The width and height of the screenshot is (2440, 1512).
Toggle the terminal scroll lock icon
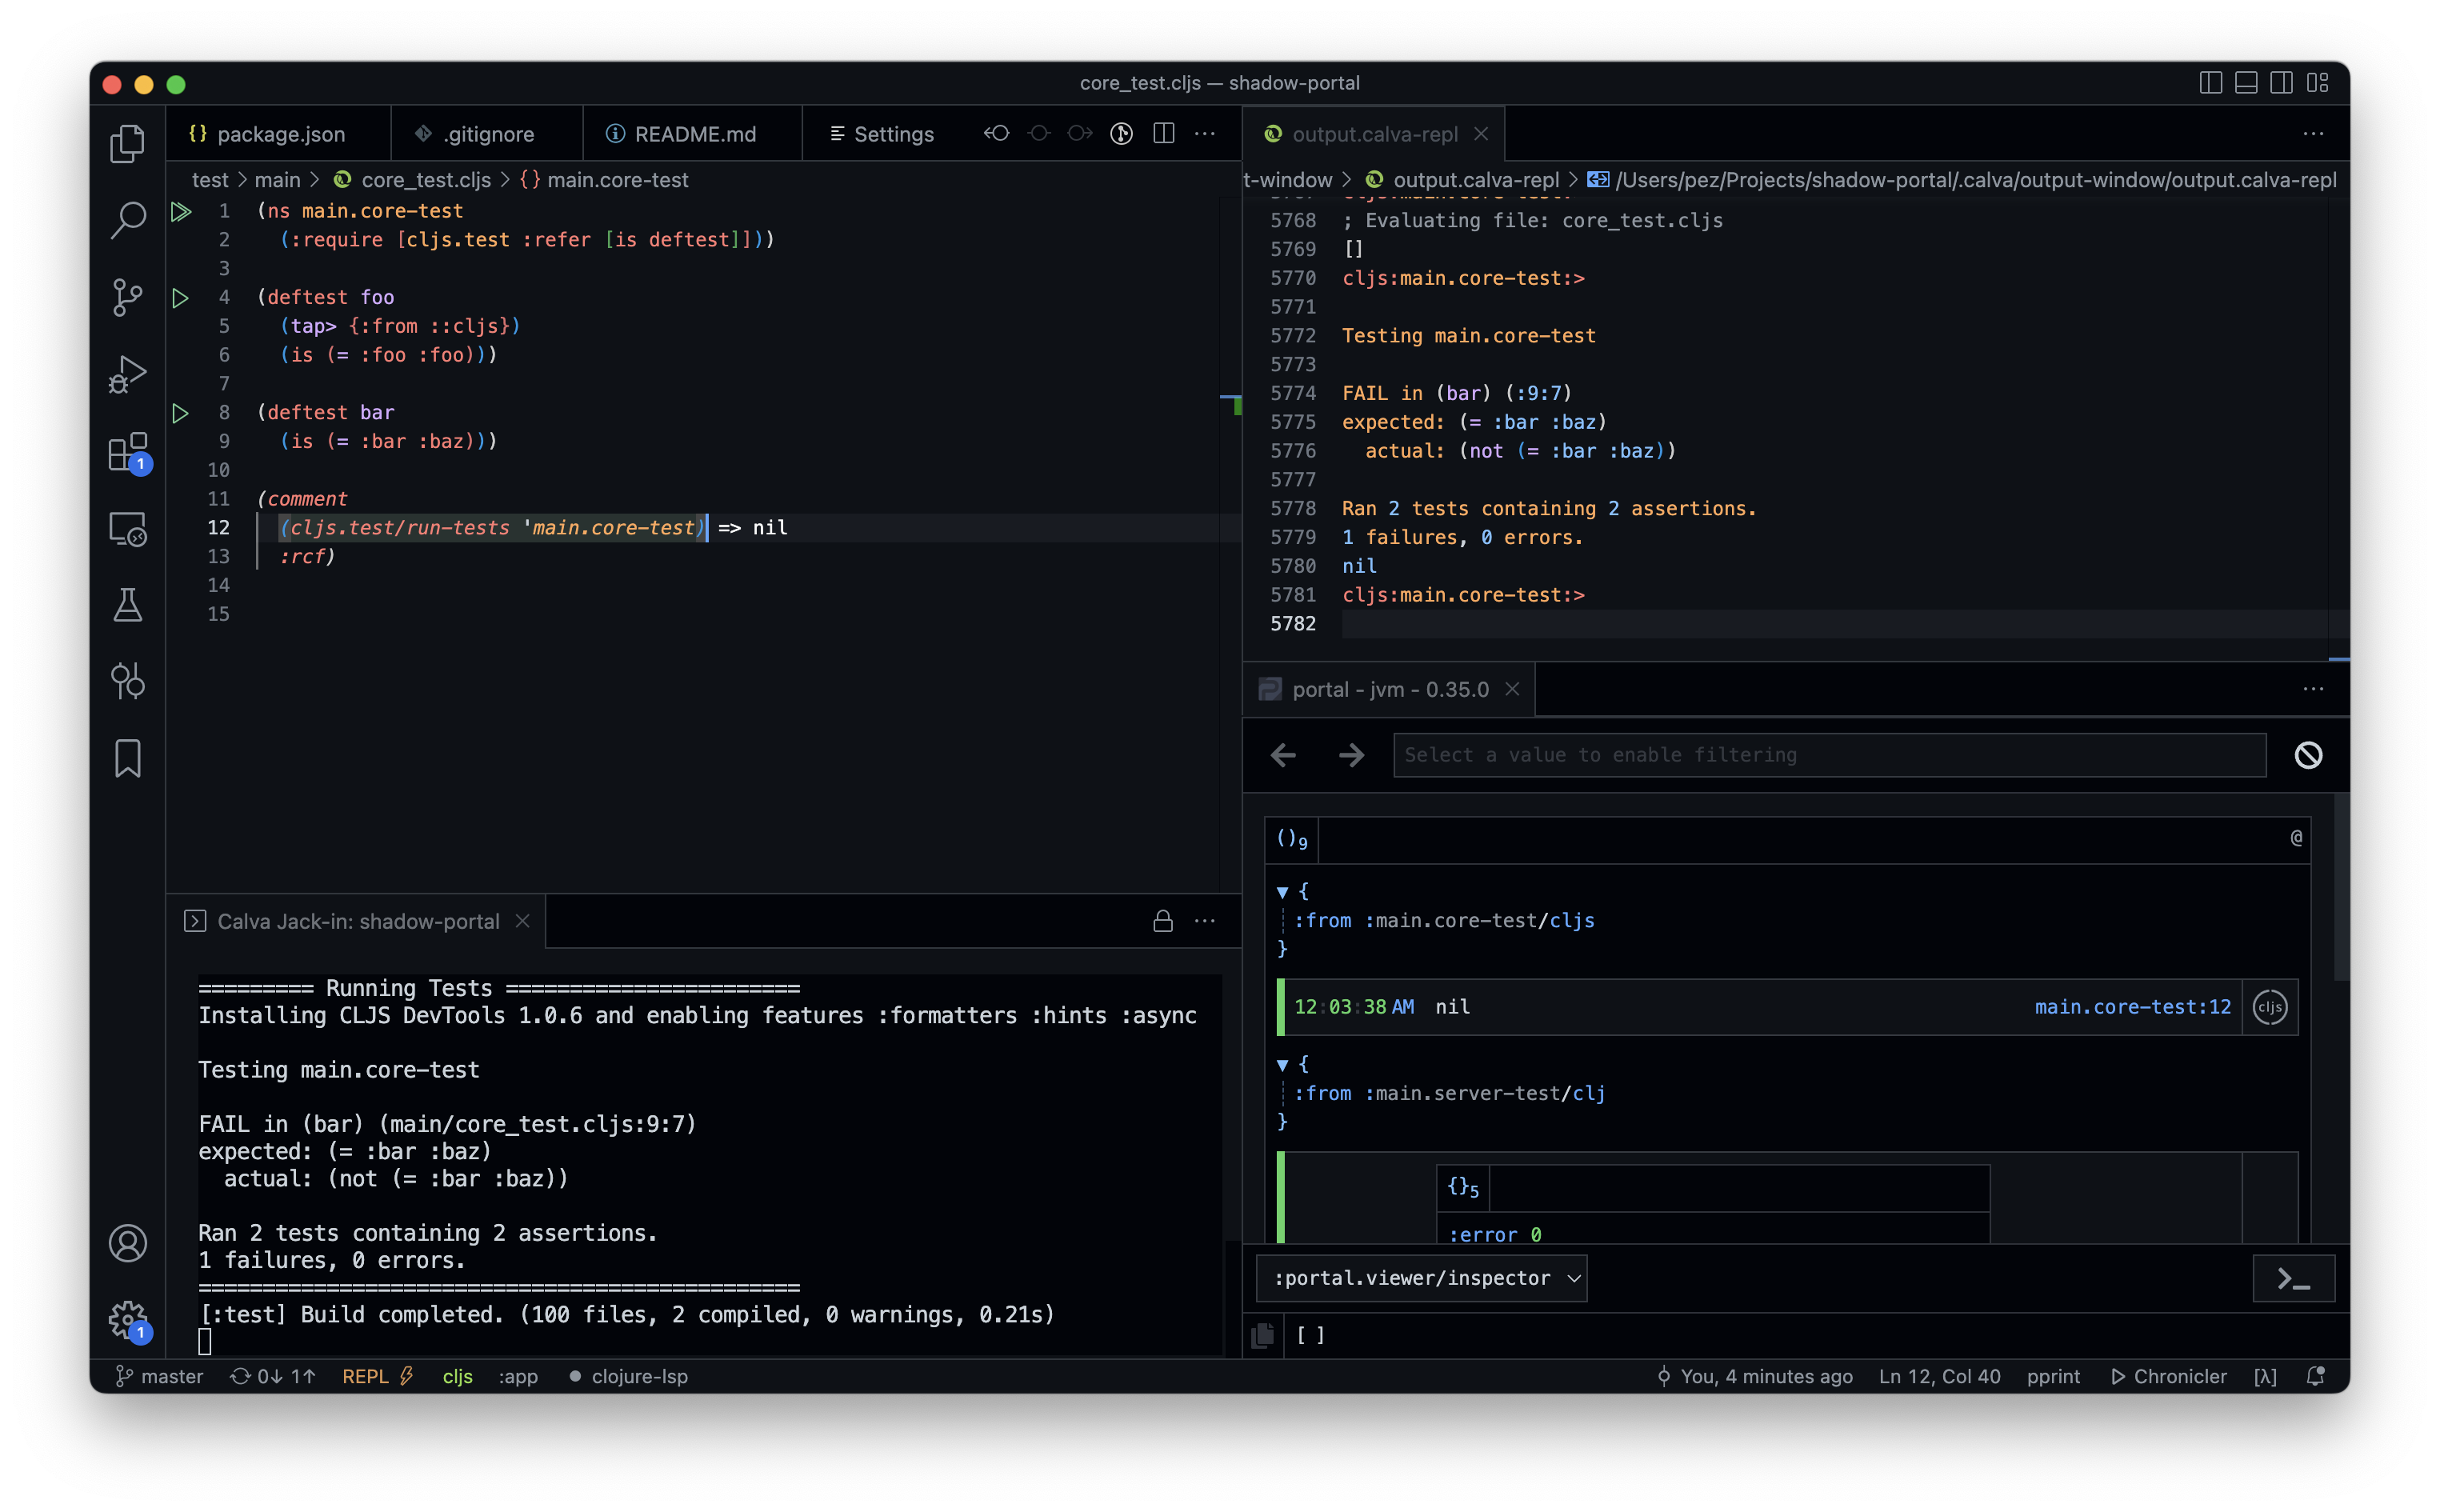point(1162,921)
